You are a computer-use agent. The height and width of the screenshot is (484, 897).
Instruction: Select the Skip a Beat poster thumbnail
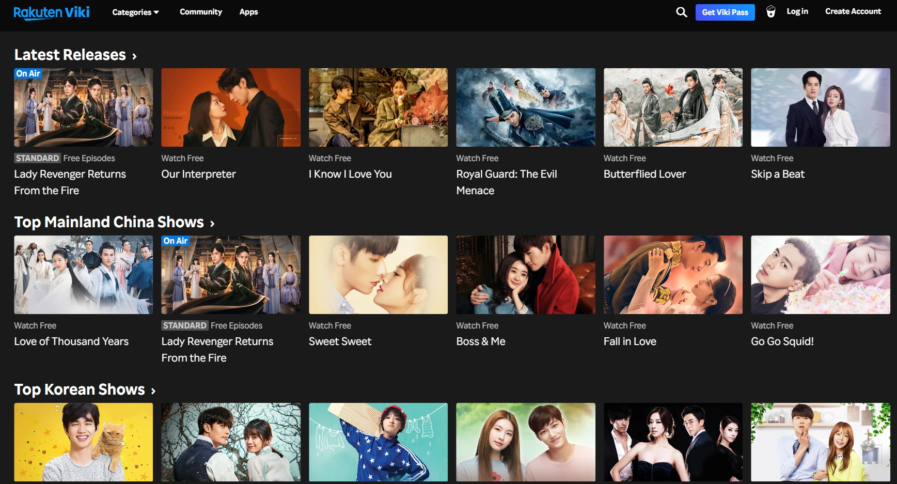click(x=820, y=107)
